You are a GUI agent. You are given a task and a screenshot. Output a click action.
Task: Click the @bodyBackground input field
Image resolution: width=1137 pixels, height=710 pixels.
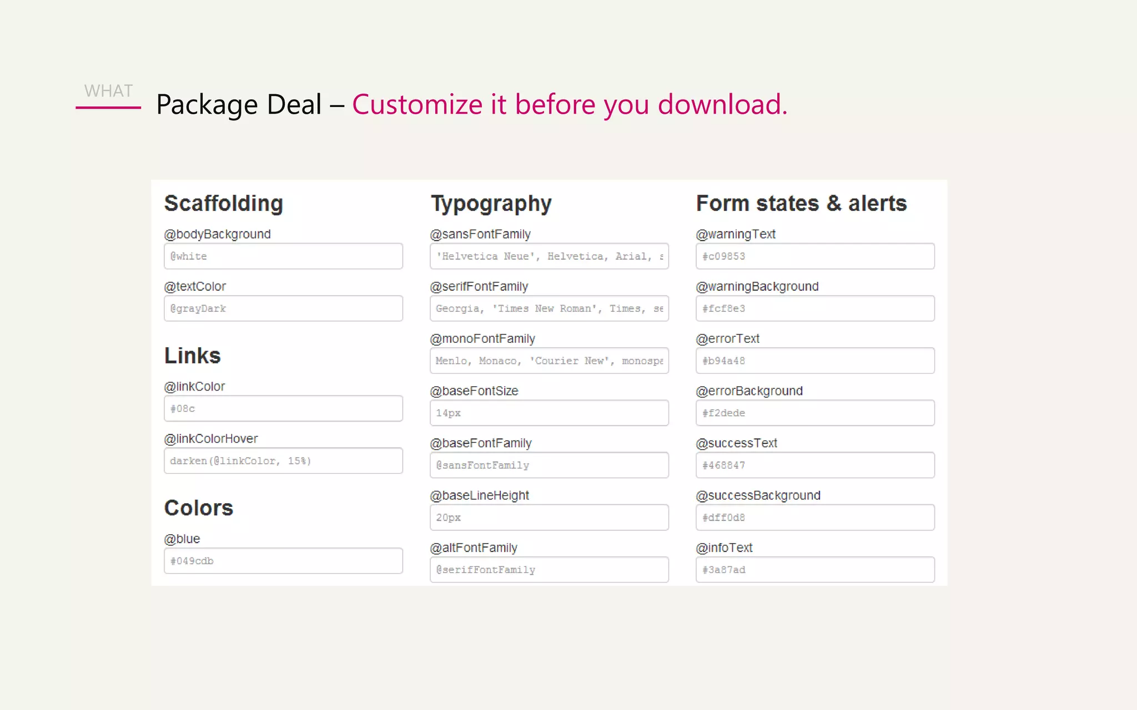click(x=283, y=256)
